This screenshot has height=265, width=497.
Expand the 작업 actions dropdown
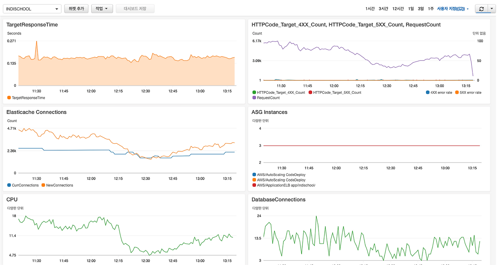click(x=102, y=9)
